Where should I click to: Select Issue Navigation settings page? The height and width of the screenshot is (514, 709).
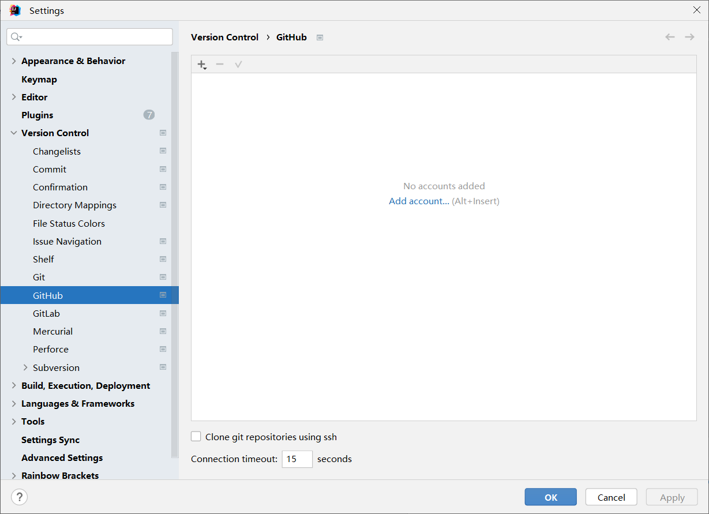(x=67, y=241)
